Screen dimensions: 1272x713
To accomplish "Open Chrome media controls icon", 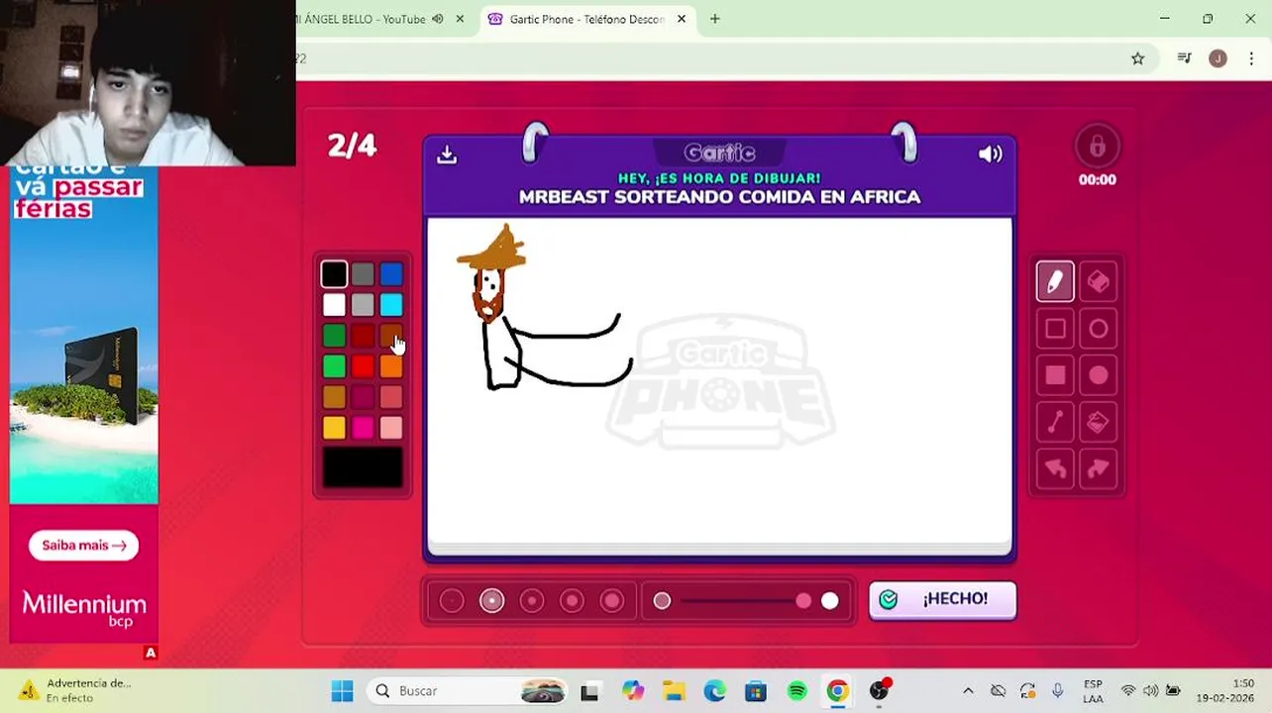I will pyautogui.click(x=1184, y=58).
